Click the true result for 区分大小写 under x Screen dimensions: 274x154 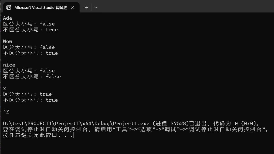[45, 94]
